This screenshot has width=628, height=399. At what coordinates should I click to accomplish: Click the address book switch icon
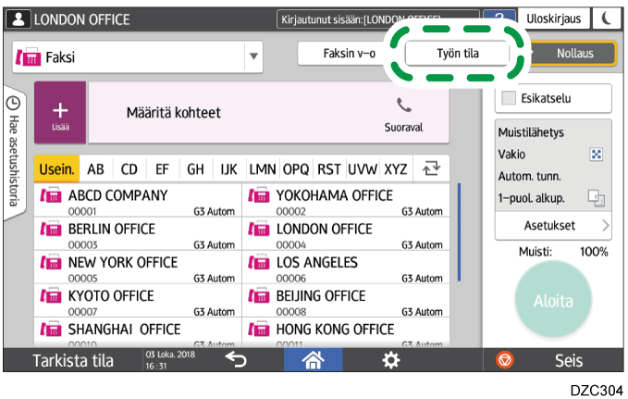point(430,168)
